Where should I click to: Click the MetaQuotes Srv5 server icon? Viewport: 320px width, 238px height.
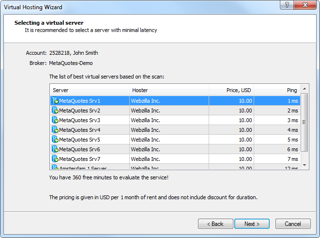pos(55,140)
